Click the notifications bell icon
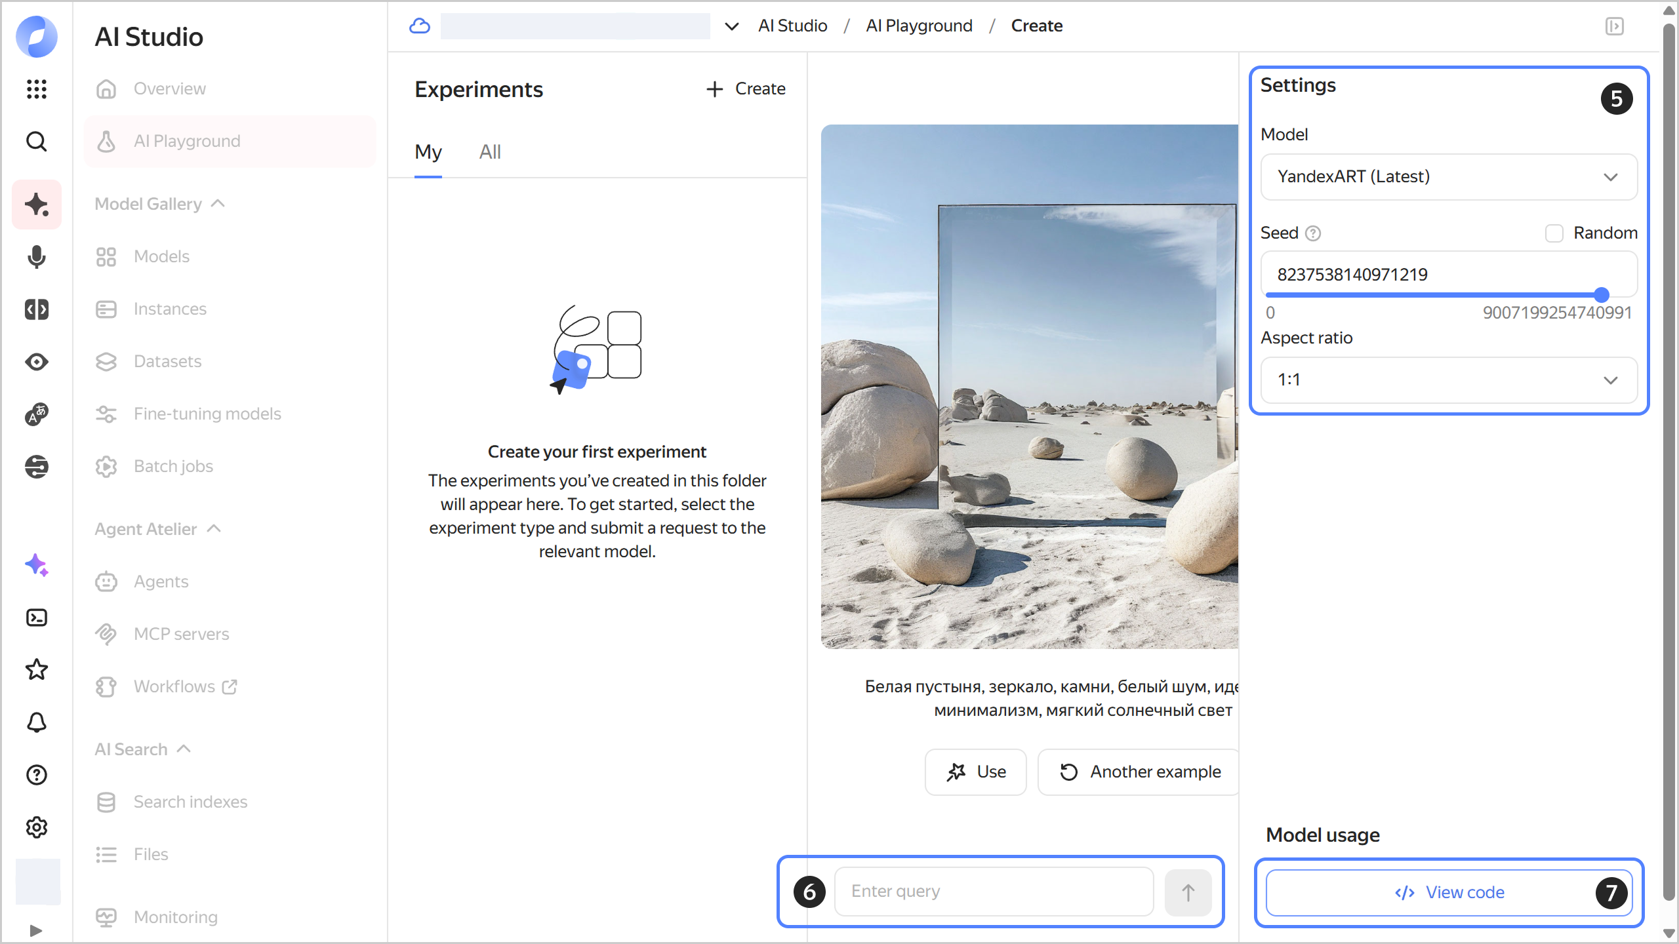This screenshot has height=944, width=1679. (x=37, y=722)
